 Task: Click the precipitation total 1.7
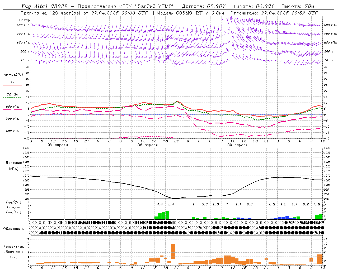(x=294, y=204)
